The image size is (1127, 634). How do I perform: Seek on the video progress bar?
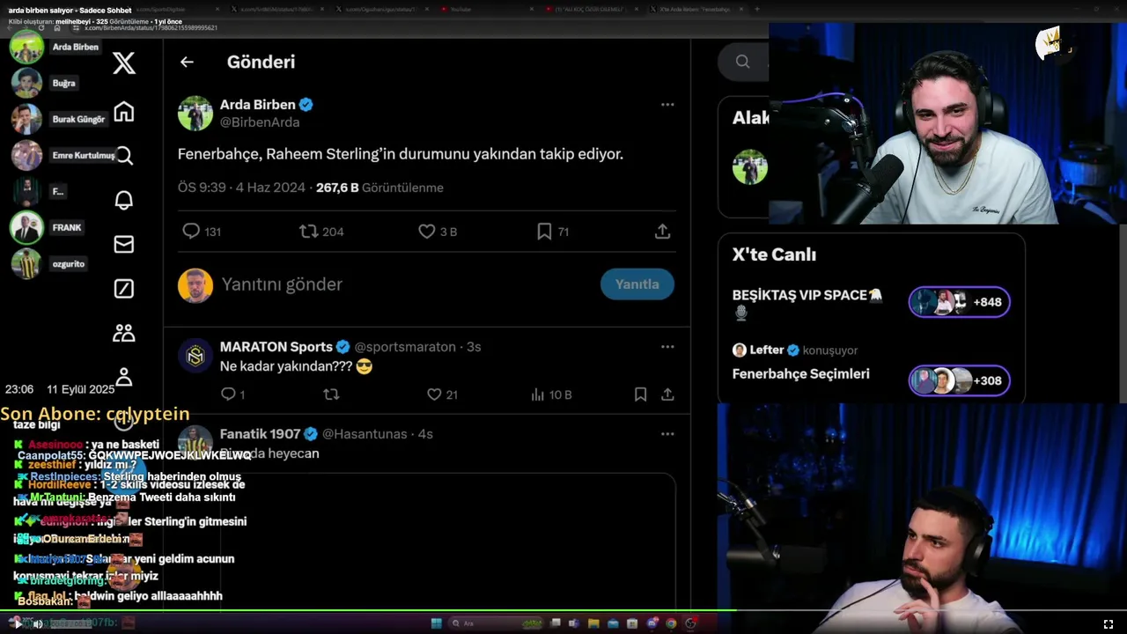(563, 611)
